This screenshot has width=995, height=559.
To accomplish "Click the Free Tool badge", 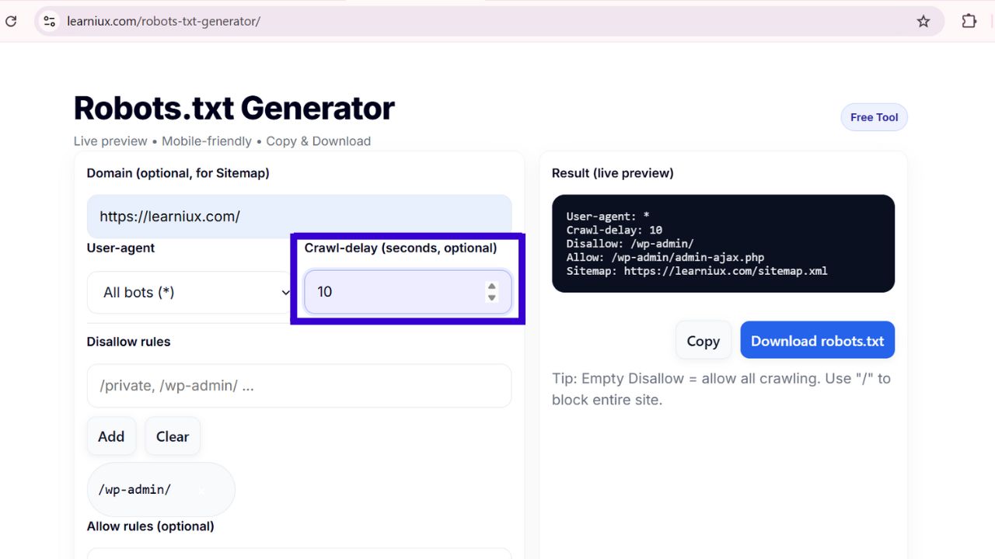I will [x=874, y=117].
